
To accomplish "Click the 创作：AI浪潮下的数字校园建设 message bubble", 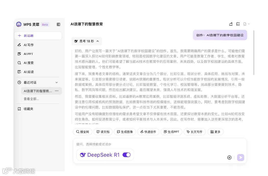I will (220, 35).
